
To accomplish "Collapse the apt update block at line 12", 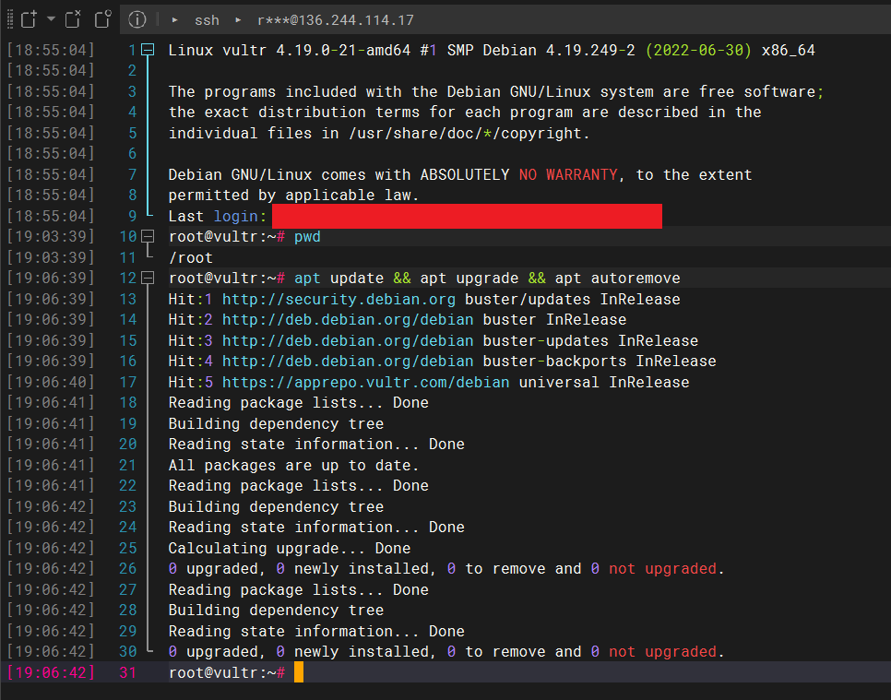I will point(148,278).
